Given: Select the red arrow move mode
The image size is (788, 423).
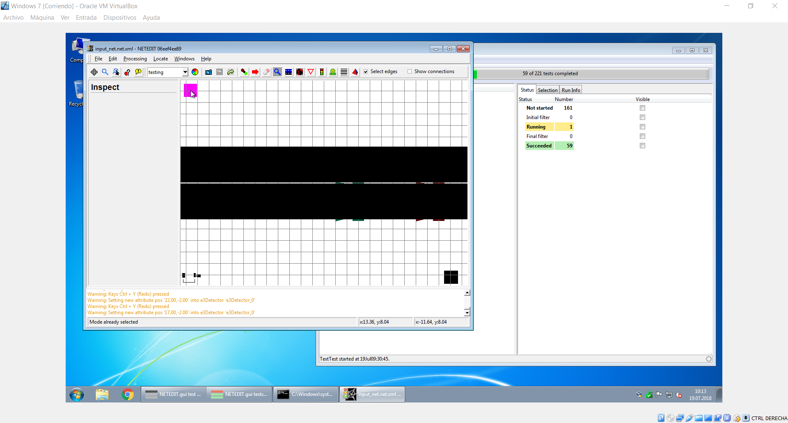Looking at the screenshot, I should [255, 72].
